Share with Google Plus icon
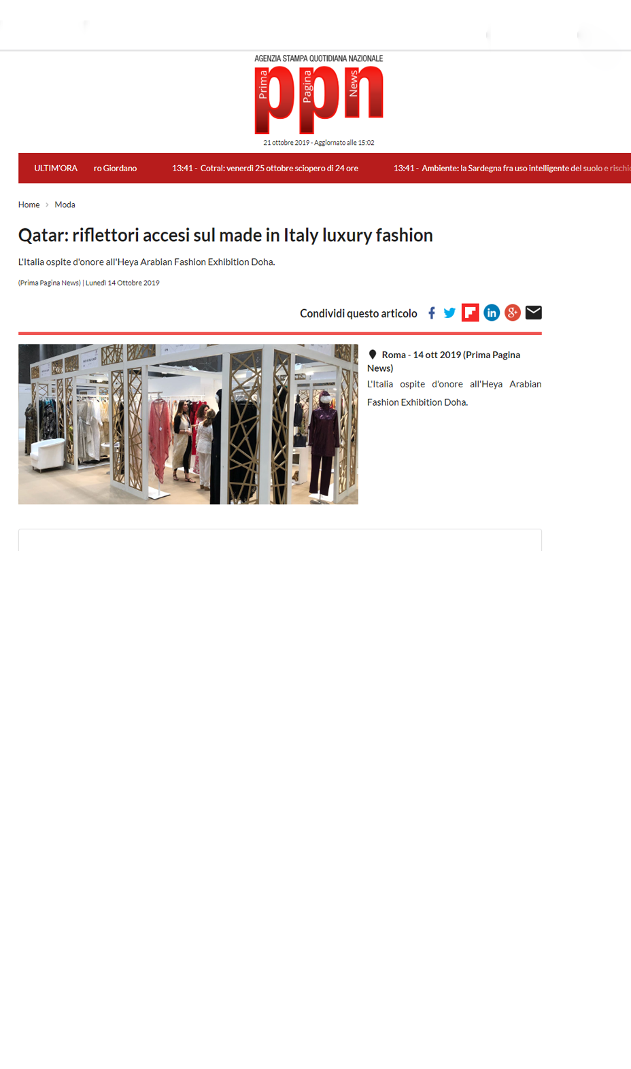Viewport: 631px width, 1069px height. click(x=513, y=313)
